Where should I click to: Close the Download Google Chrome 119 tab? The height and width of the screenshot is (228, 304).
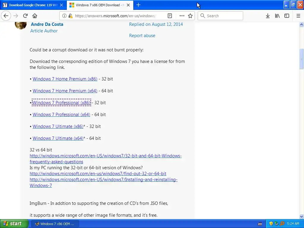[x=61, y=5]
